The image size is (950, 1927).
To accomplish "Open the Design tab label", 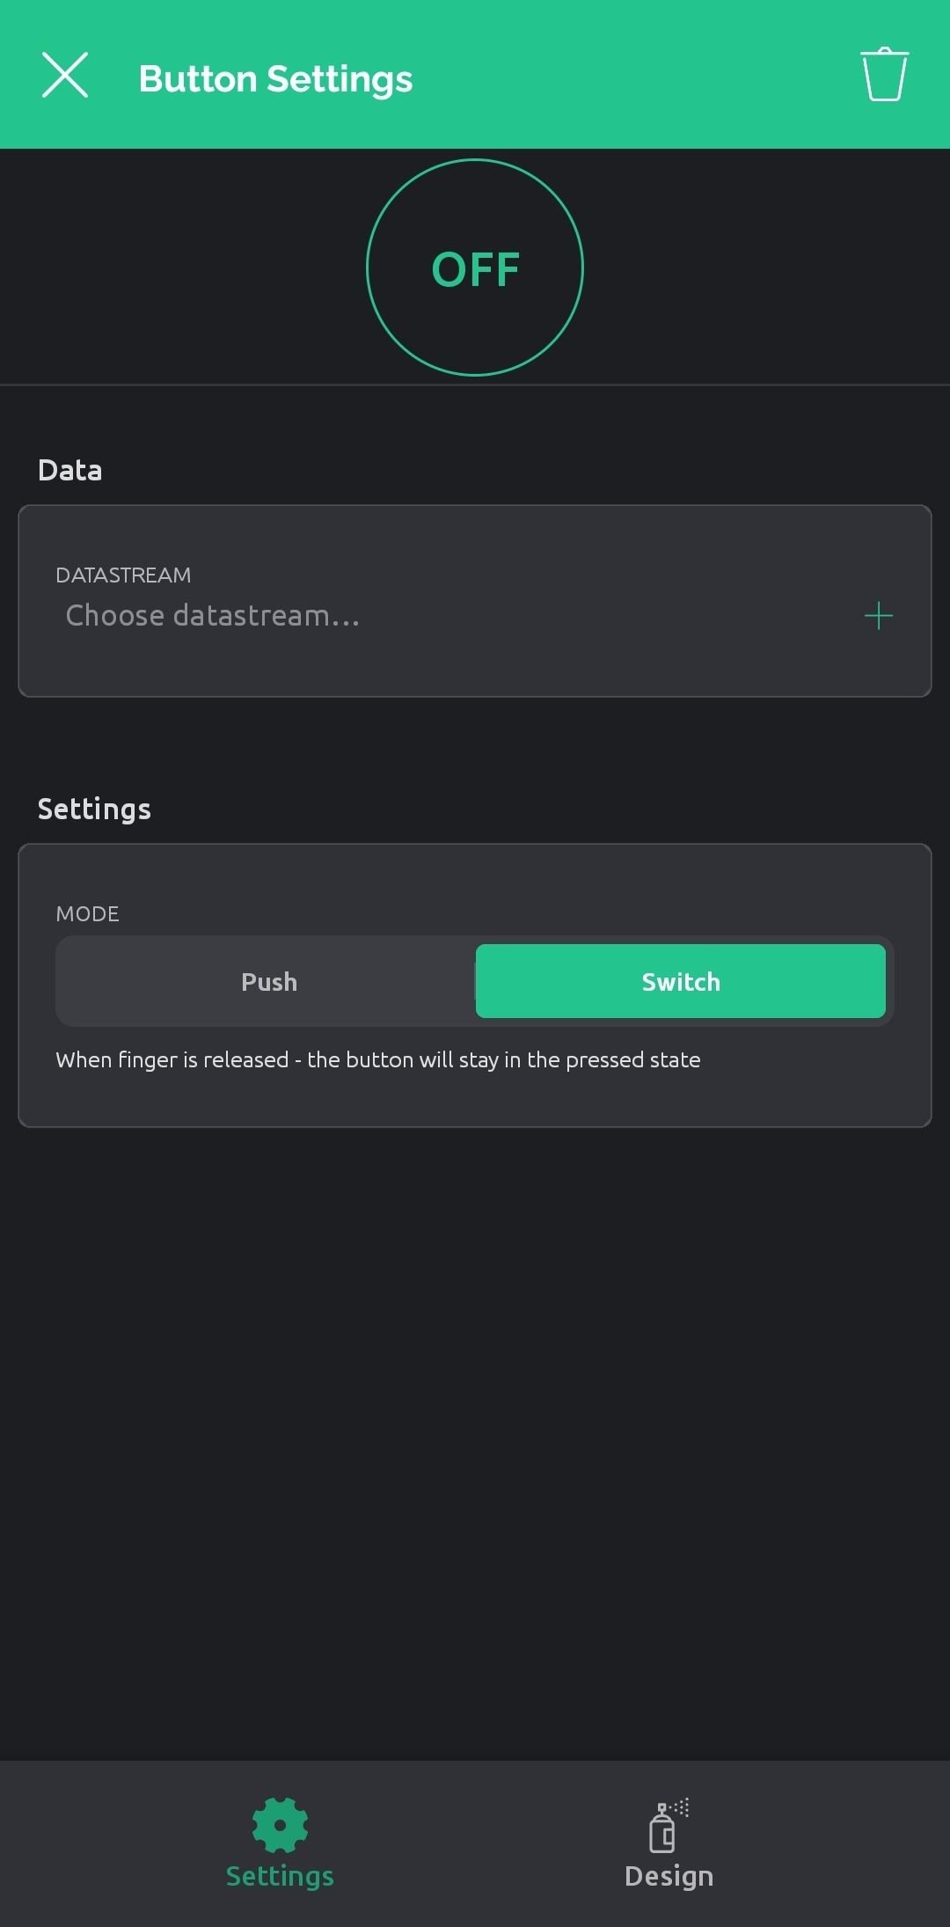I will pyautogui.click(x=669, y=1877).
